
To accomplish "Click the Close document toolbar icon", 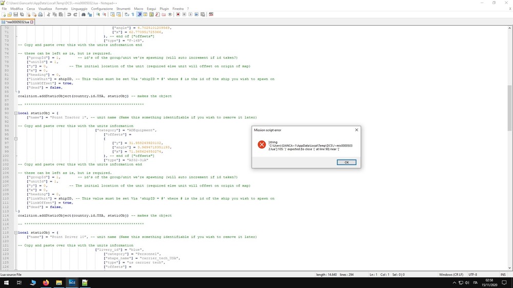I will (x=28, y=14).
